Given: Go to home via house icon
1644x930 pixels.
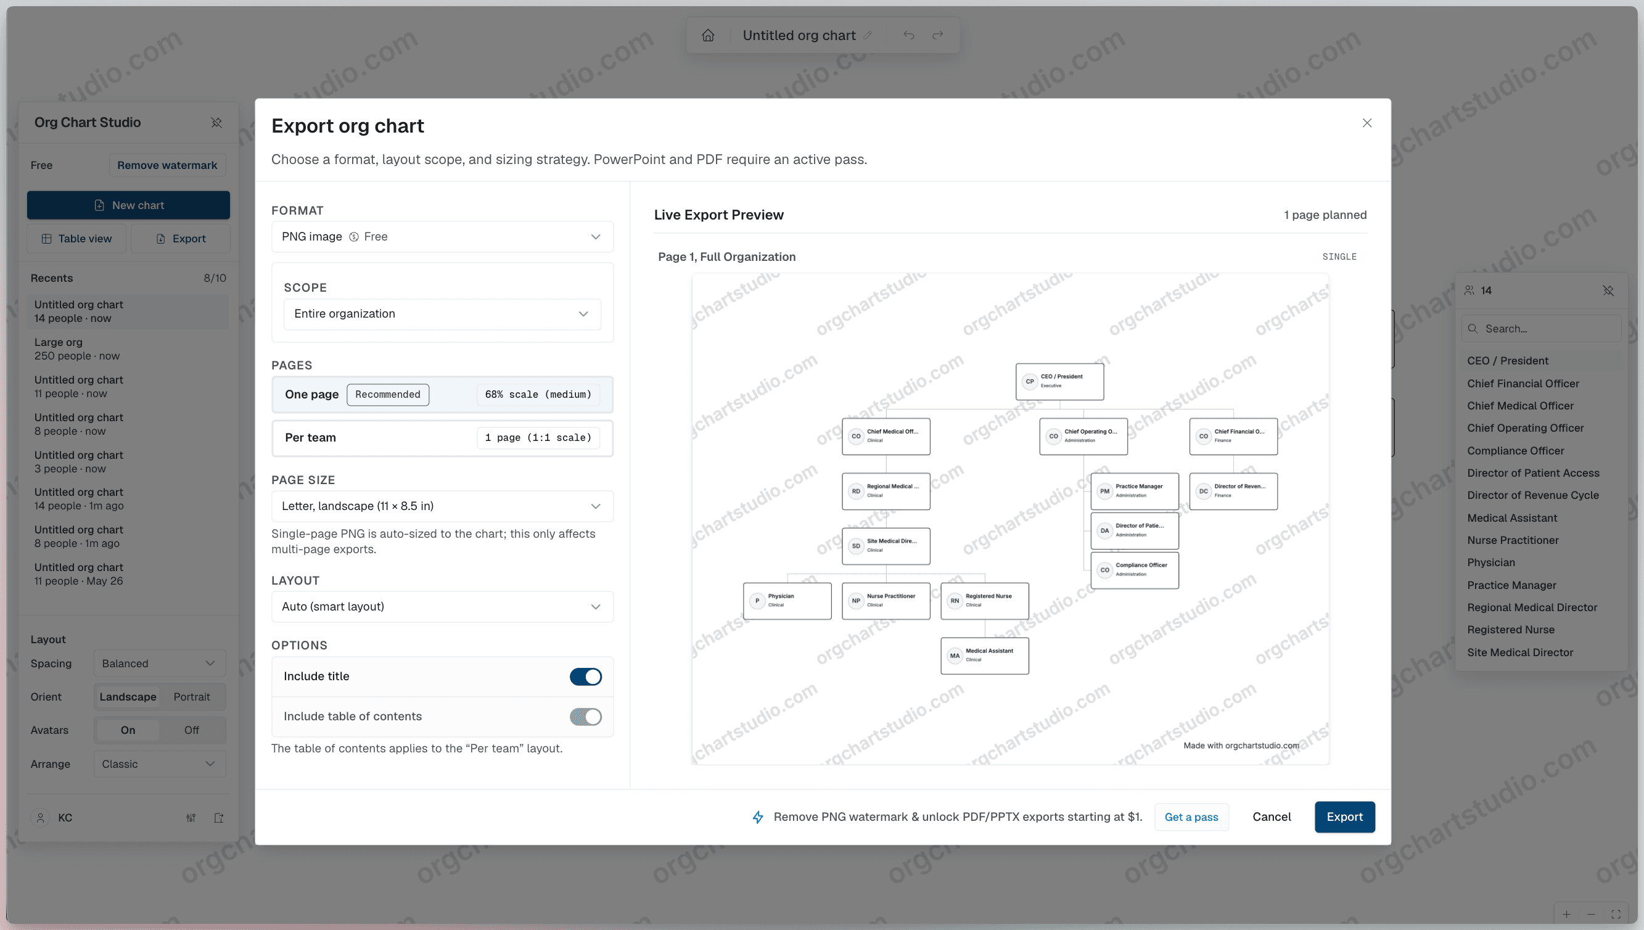Looking at the screenshot, I should [x=708, y=36].
